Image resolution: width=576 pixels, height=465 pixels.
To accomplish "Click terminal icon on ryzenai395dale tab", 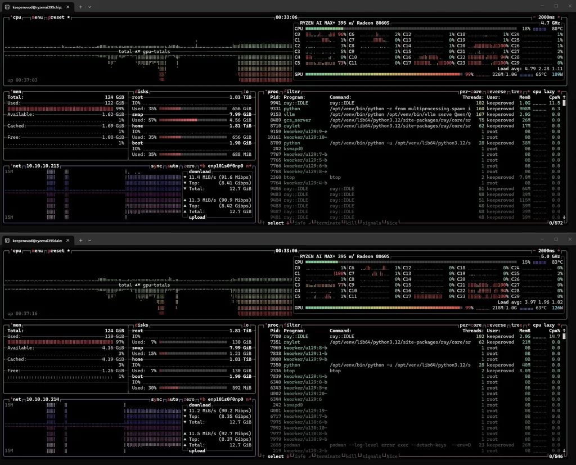I will click(7, 241).
